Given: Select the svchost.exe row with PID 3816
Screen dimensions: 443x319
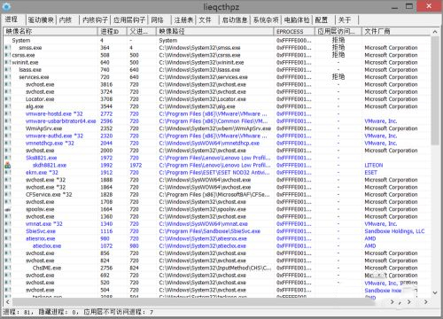Looking at the screenshot, I should [217, 85].
